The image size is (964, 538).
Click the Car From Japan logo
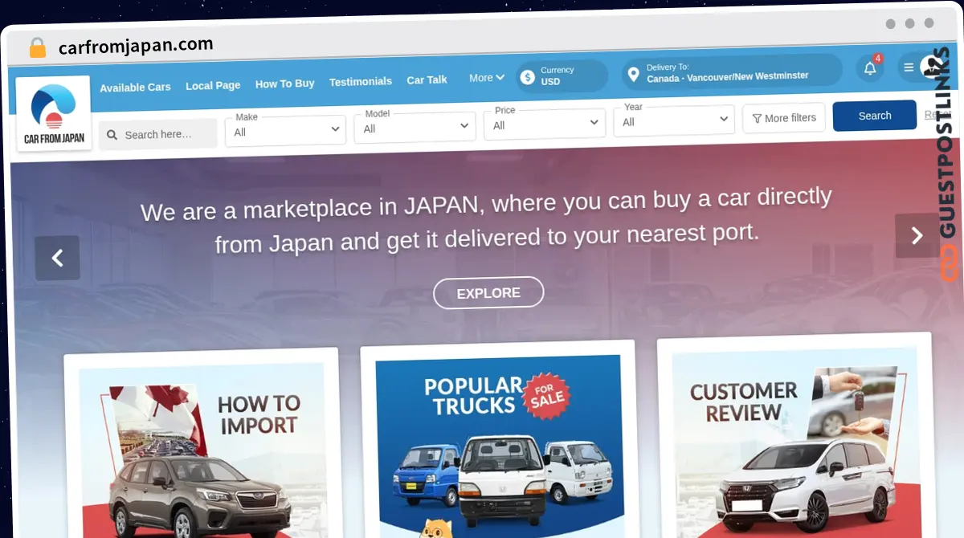pyautogui.click(x=53, y=114)
